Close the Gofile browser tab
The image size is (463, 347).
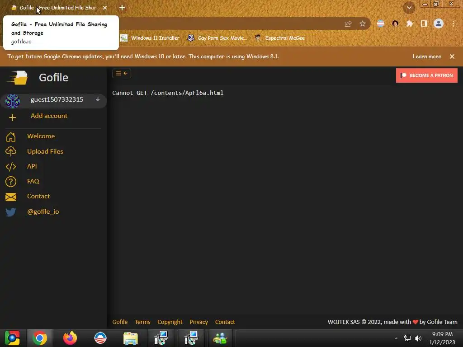[105, 8]
